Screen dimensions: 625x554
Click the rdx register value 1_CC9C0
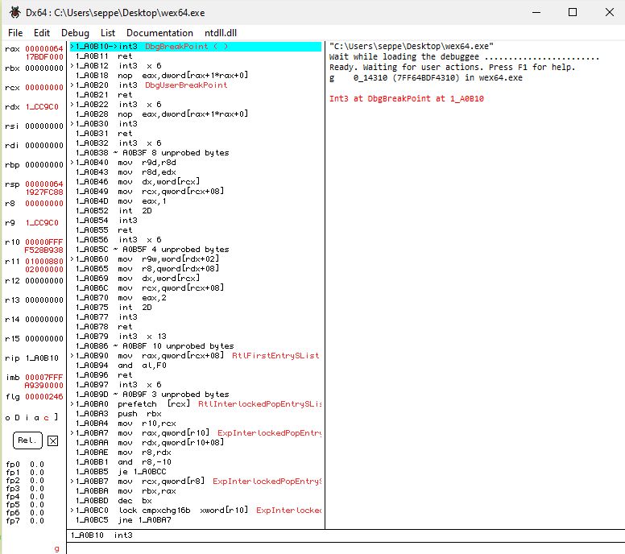click(x=42, y=107)
